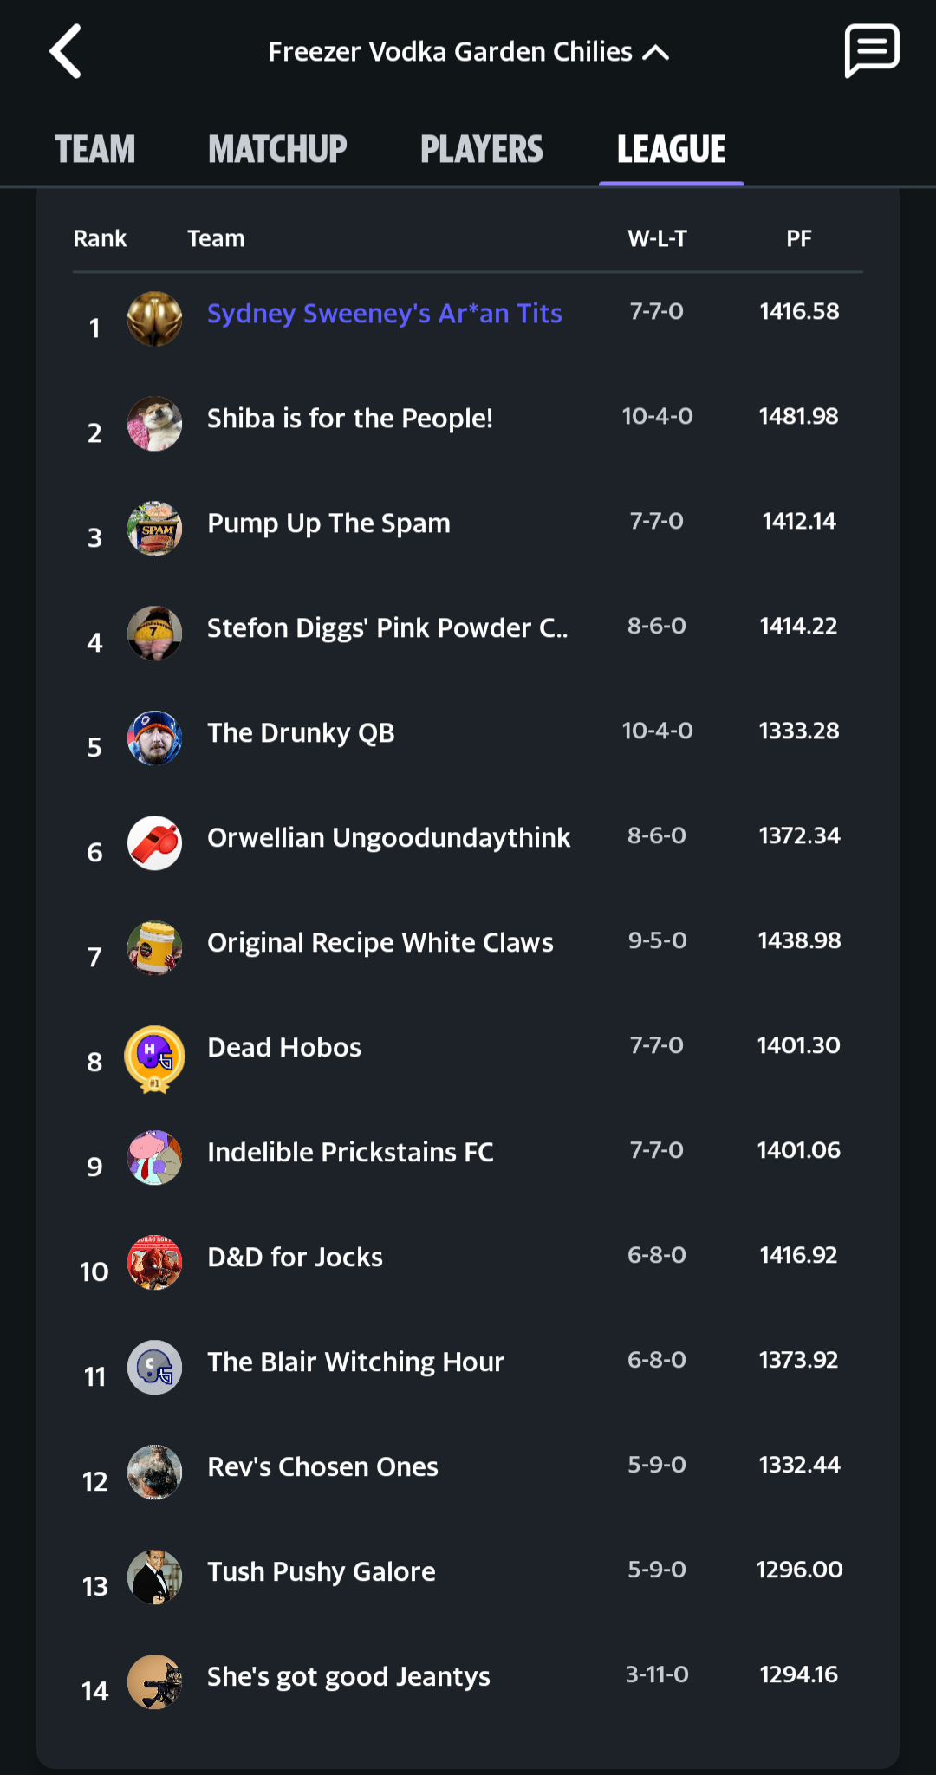View the Tush Pushy Galore team

321,1571
